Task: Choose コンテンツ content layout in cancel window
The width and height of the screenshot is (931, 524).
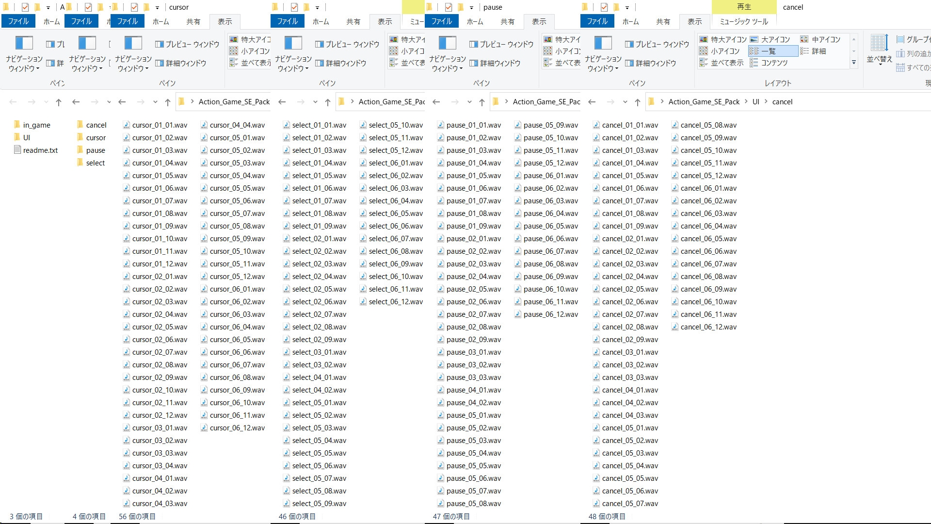Action: tap(769, 63)
